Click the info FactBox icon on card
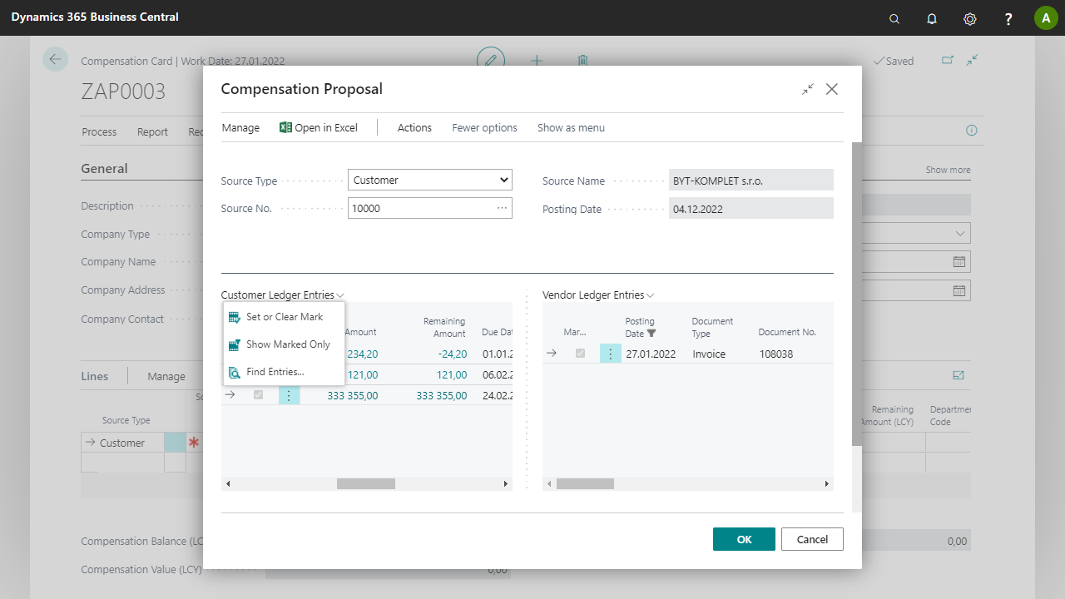 [x=972, y=131]
